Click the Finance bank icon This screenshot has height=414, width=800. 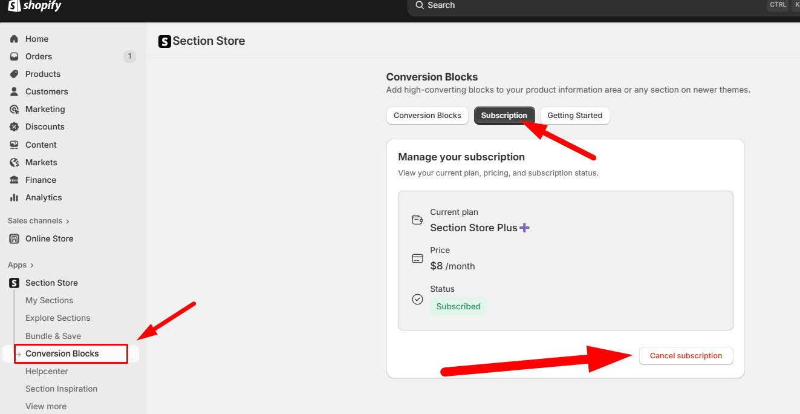(x=14, y=180)
